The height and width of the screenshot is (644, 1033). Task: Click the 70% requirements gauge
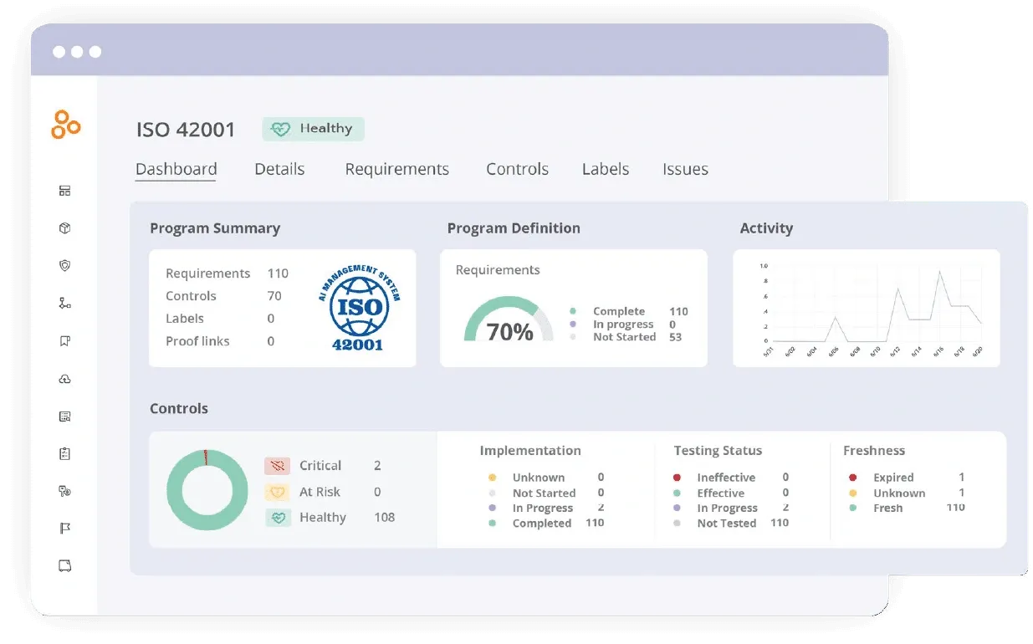point(509,319)
